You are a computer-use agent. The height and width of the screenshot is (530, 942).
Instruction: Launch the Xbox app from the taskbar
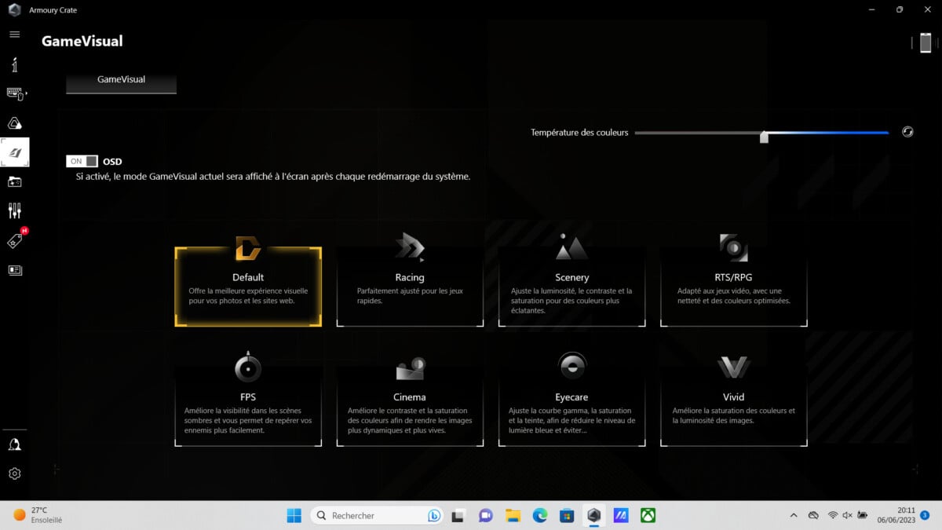648,515
